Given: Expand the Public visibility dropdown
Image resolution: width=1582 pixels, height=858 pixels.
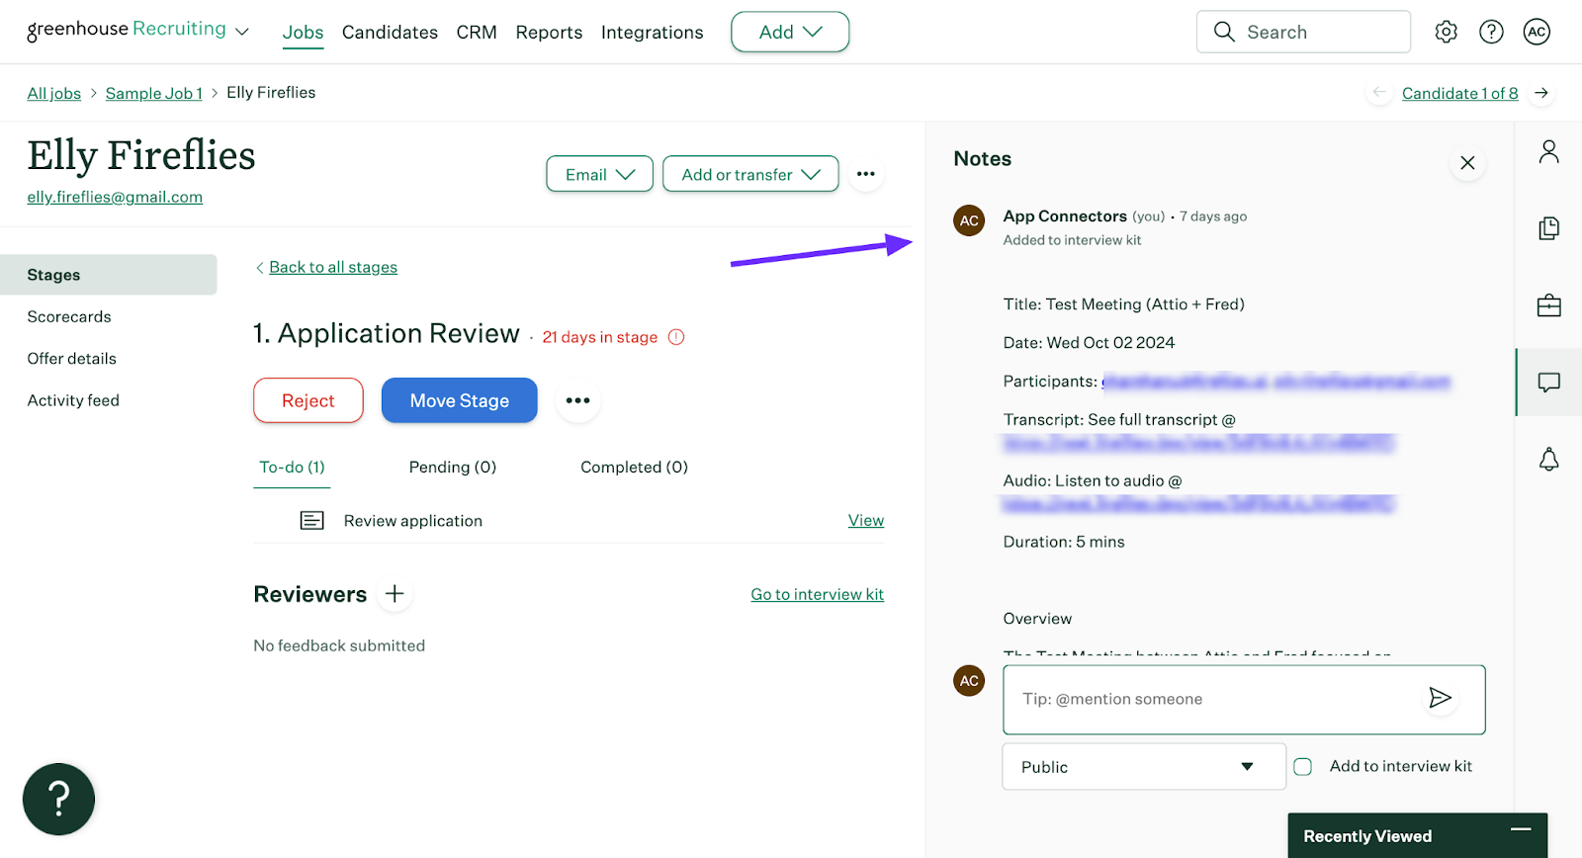Looking at the screenshot, I should (1143, 767).
